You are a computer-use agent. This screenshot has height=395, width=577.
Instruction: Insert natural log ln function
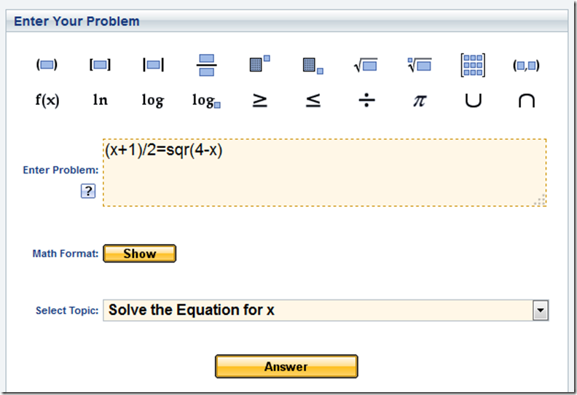pos(100,100)
